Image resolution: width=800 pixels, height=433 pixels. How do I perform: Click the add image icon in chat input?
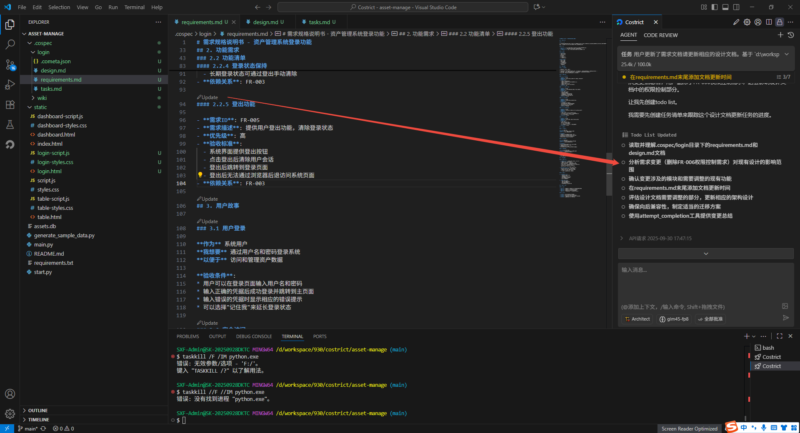785,306
